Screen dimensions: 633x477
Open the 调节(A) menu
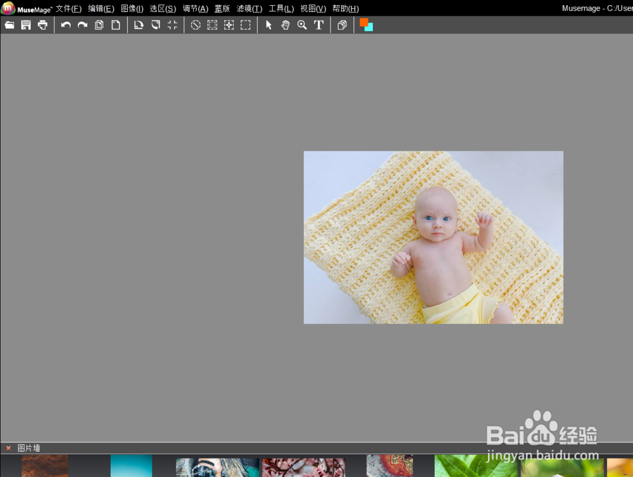pyautogui.click(x=196, y=8)
